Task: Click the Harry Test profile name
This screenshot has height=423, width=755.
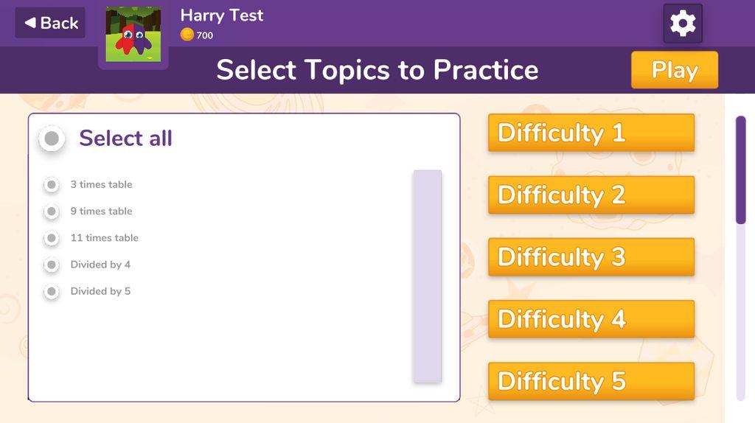Action: tap(222, 15)
